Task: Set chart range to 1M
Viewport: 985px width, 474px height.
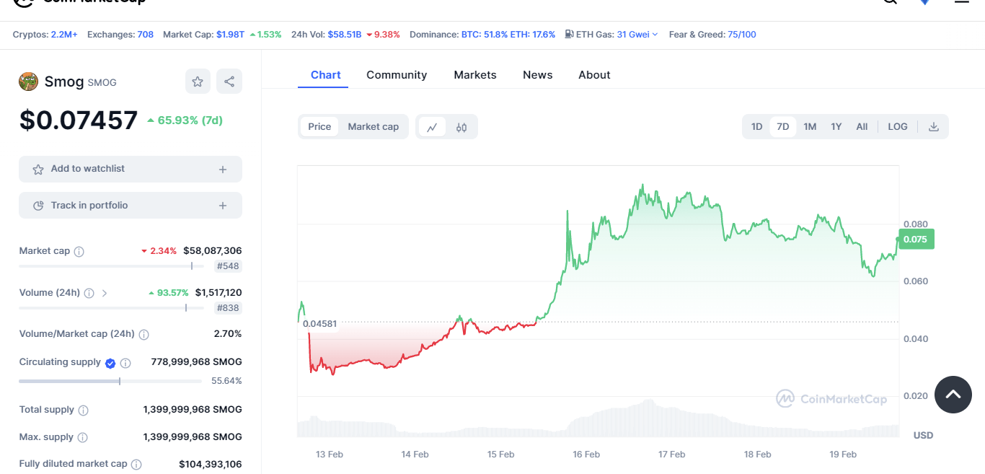Action: click(x=810, y=127)
